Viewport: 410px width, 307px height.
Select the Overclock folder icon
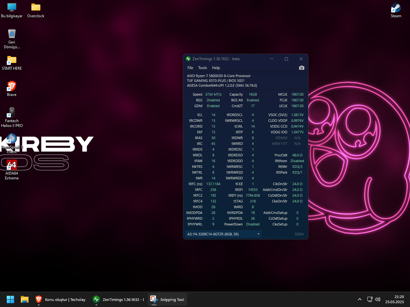(36, 11)
